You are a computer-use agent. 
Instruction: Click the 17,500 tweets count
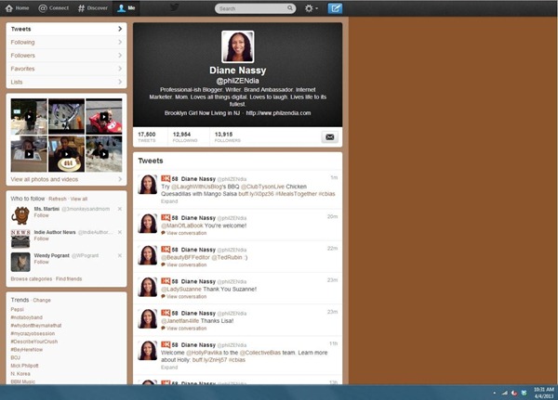(x=147, y=136)
